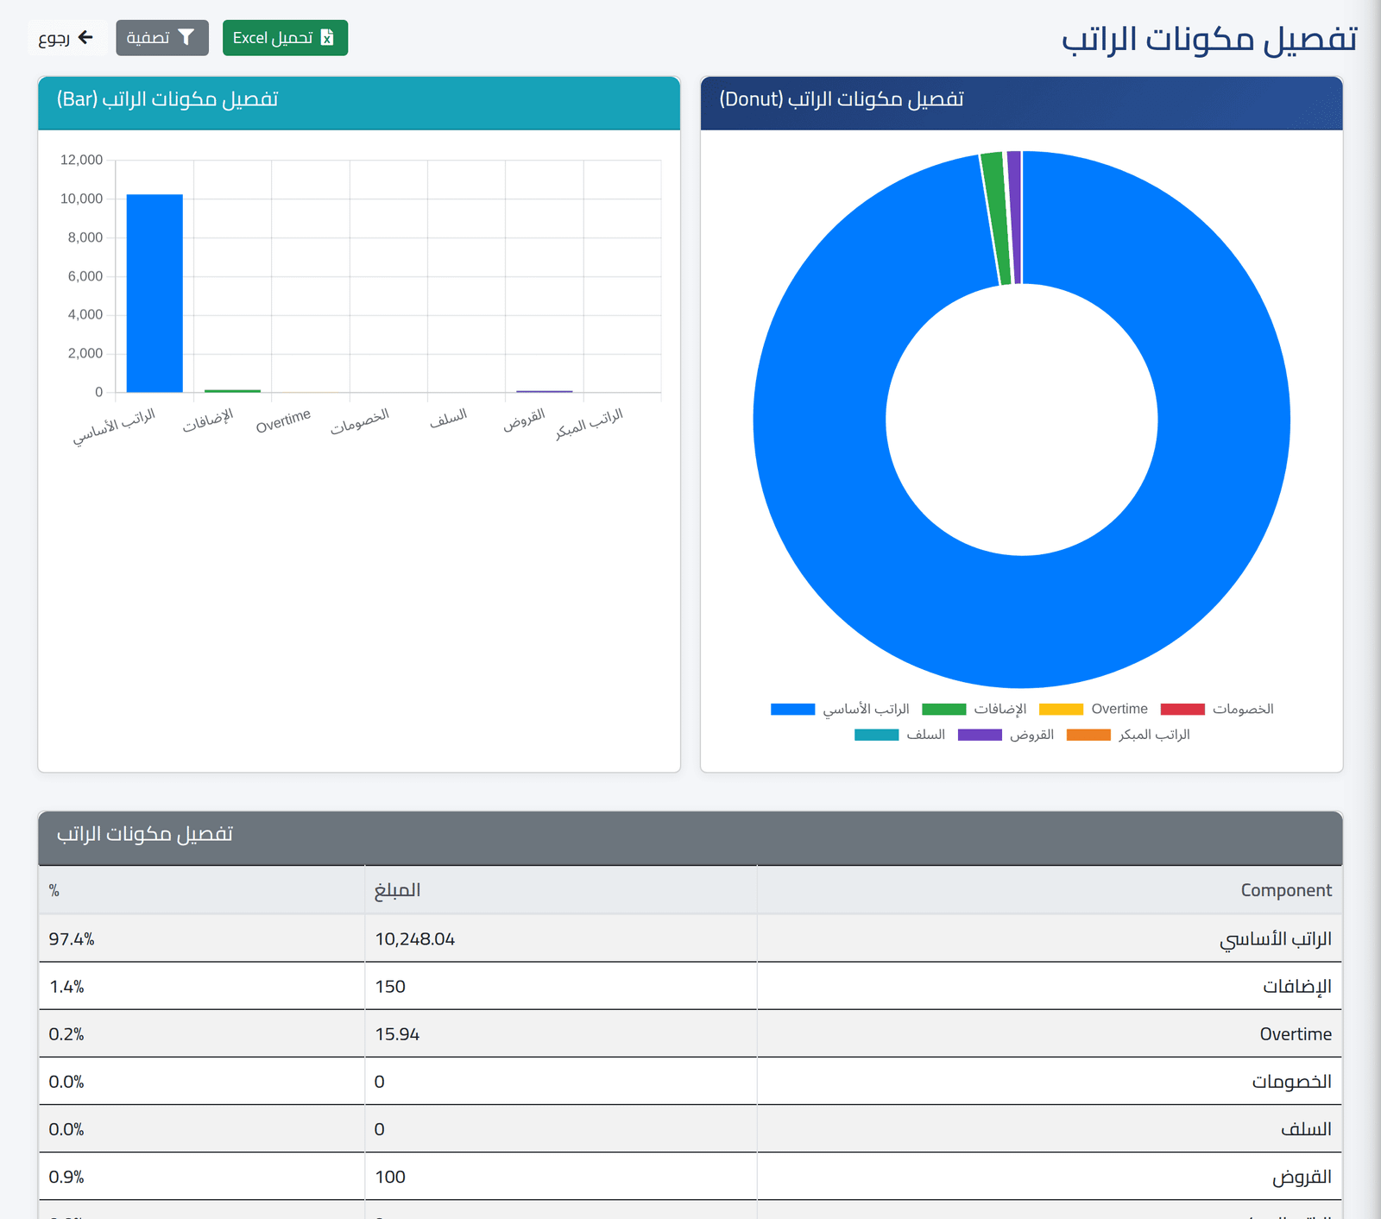1381x1219 pixels.
Task: Click the Excel file icon
Action: point(327,38)
